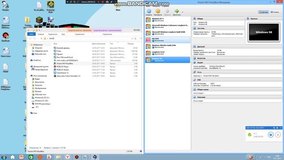Click the red stop button in Bandicam bar

pyautogui.click(x=103, y=2)
